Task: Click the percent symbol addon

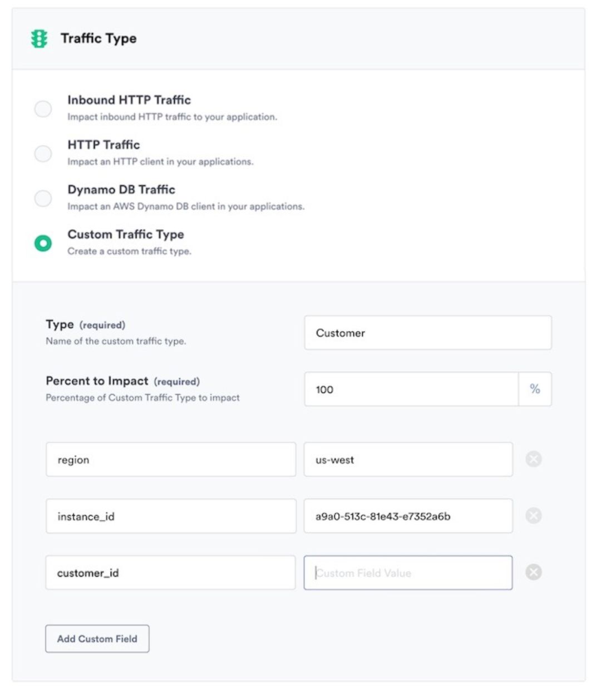Action: pyautogui.click(x=535, y=389)
